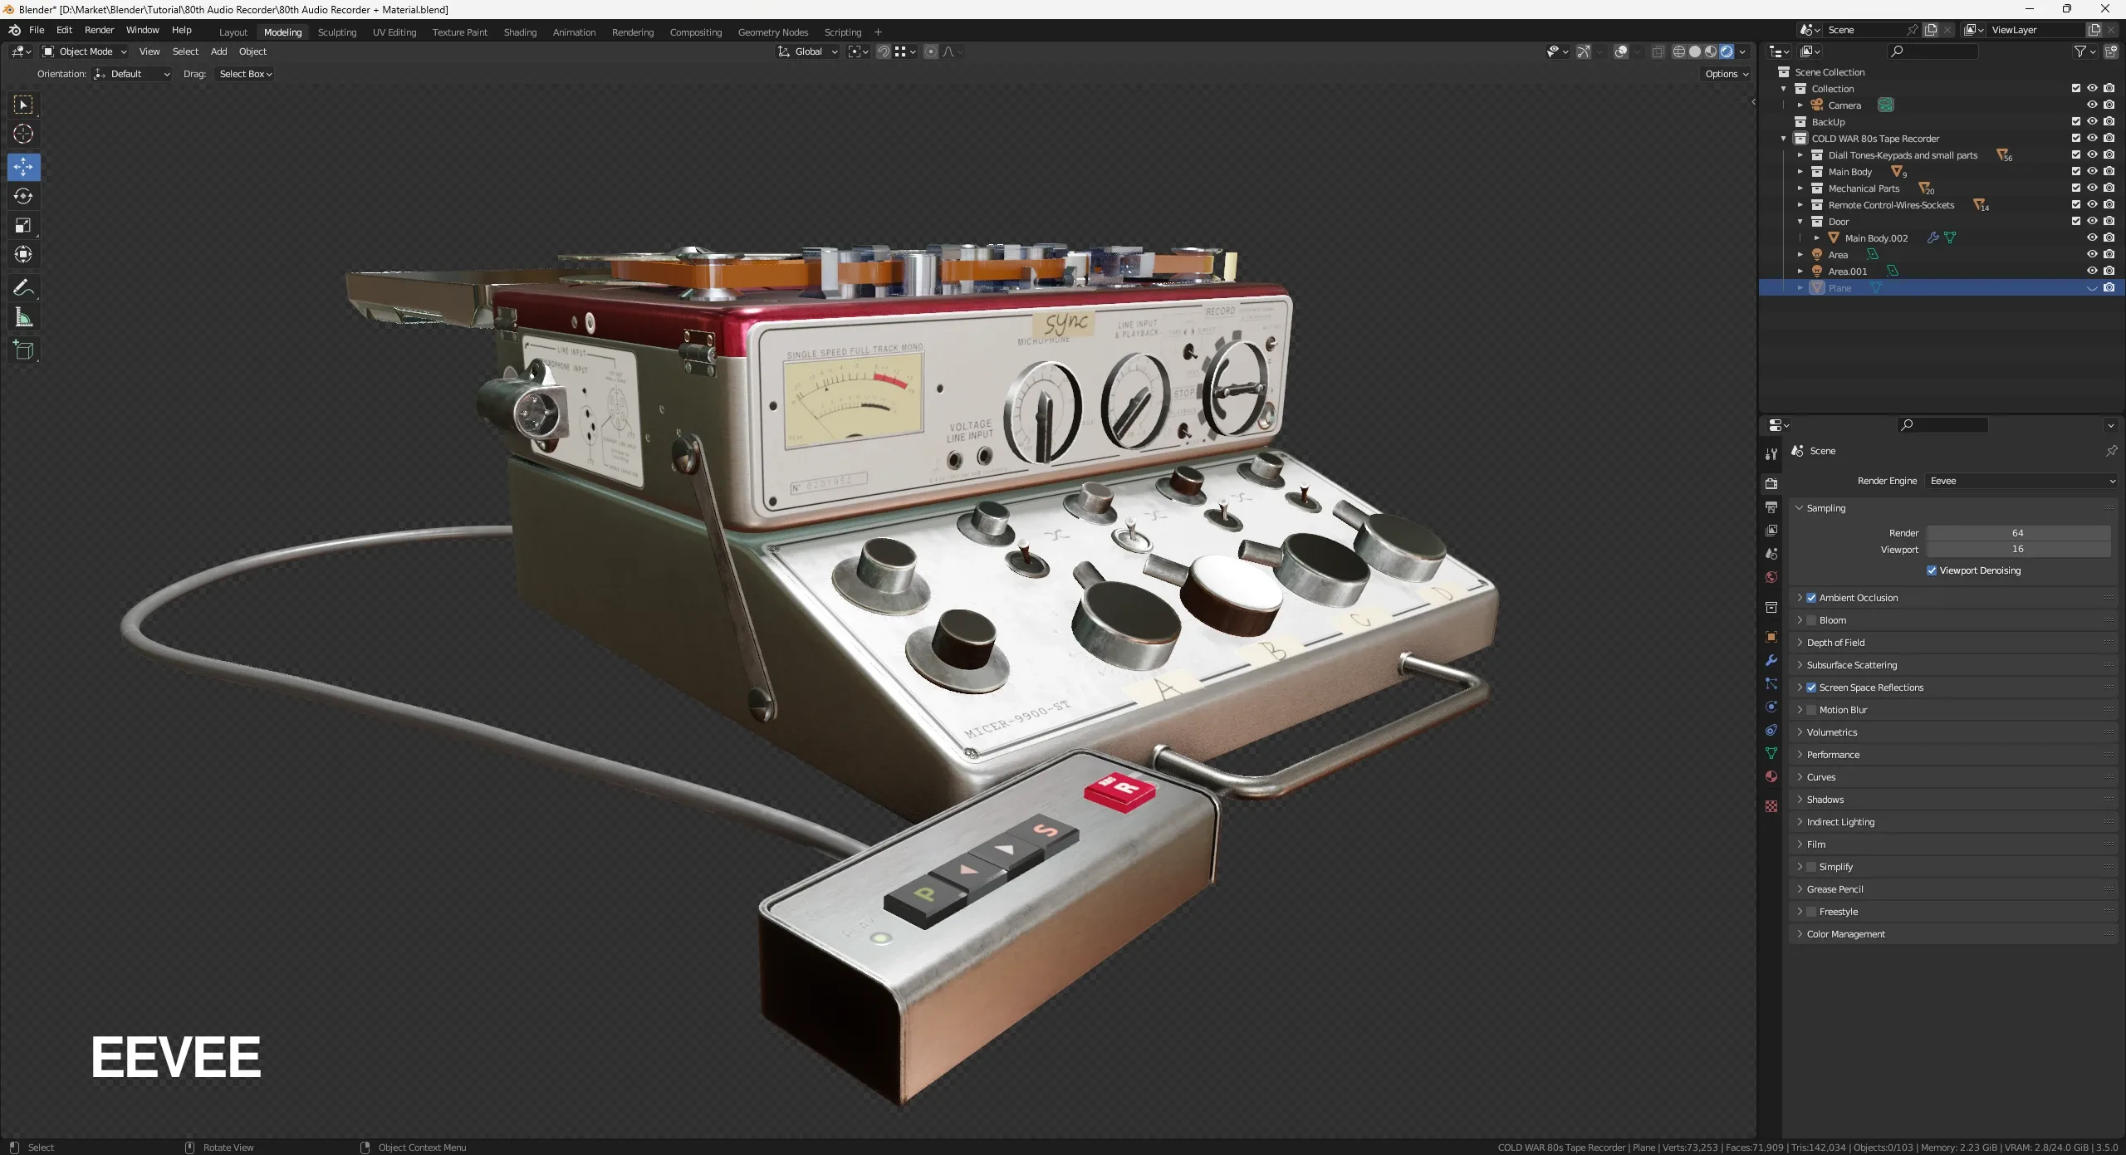2126x1155 pixels.
Task: Click the Render samples slider
Action: (2018, 532)
